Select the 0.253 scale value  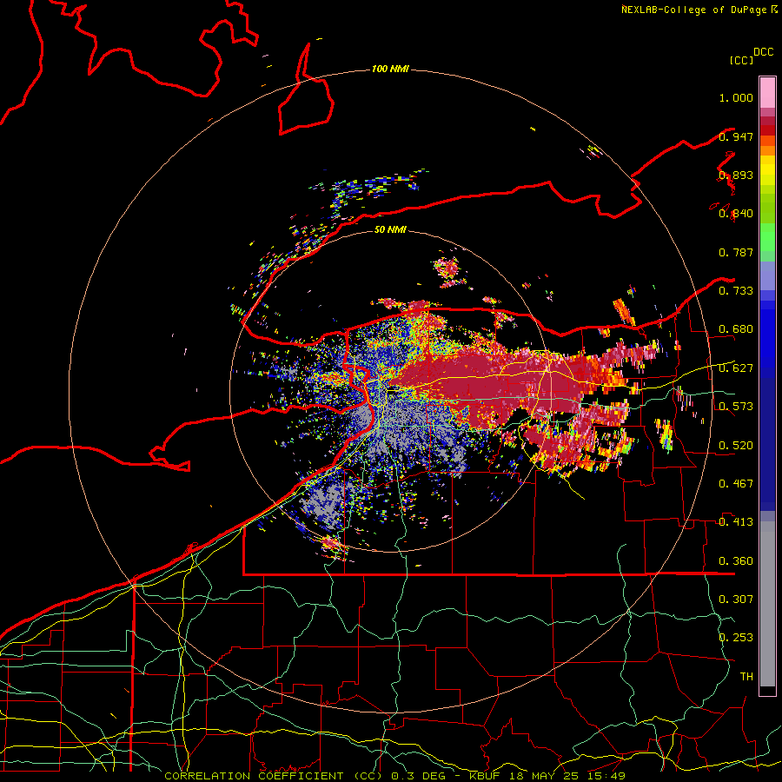coord(736,638)
